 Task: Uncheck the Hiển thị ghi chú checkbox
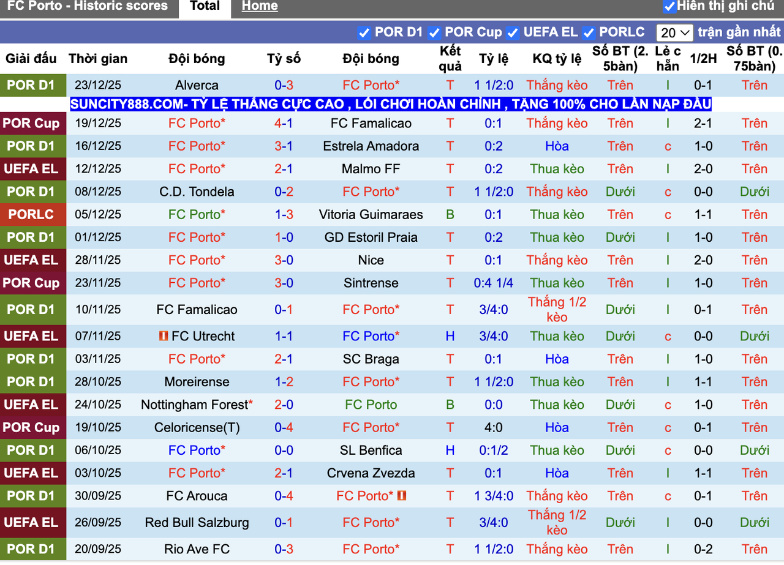[669, 7]
